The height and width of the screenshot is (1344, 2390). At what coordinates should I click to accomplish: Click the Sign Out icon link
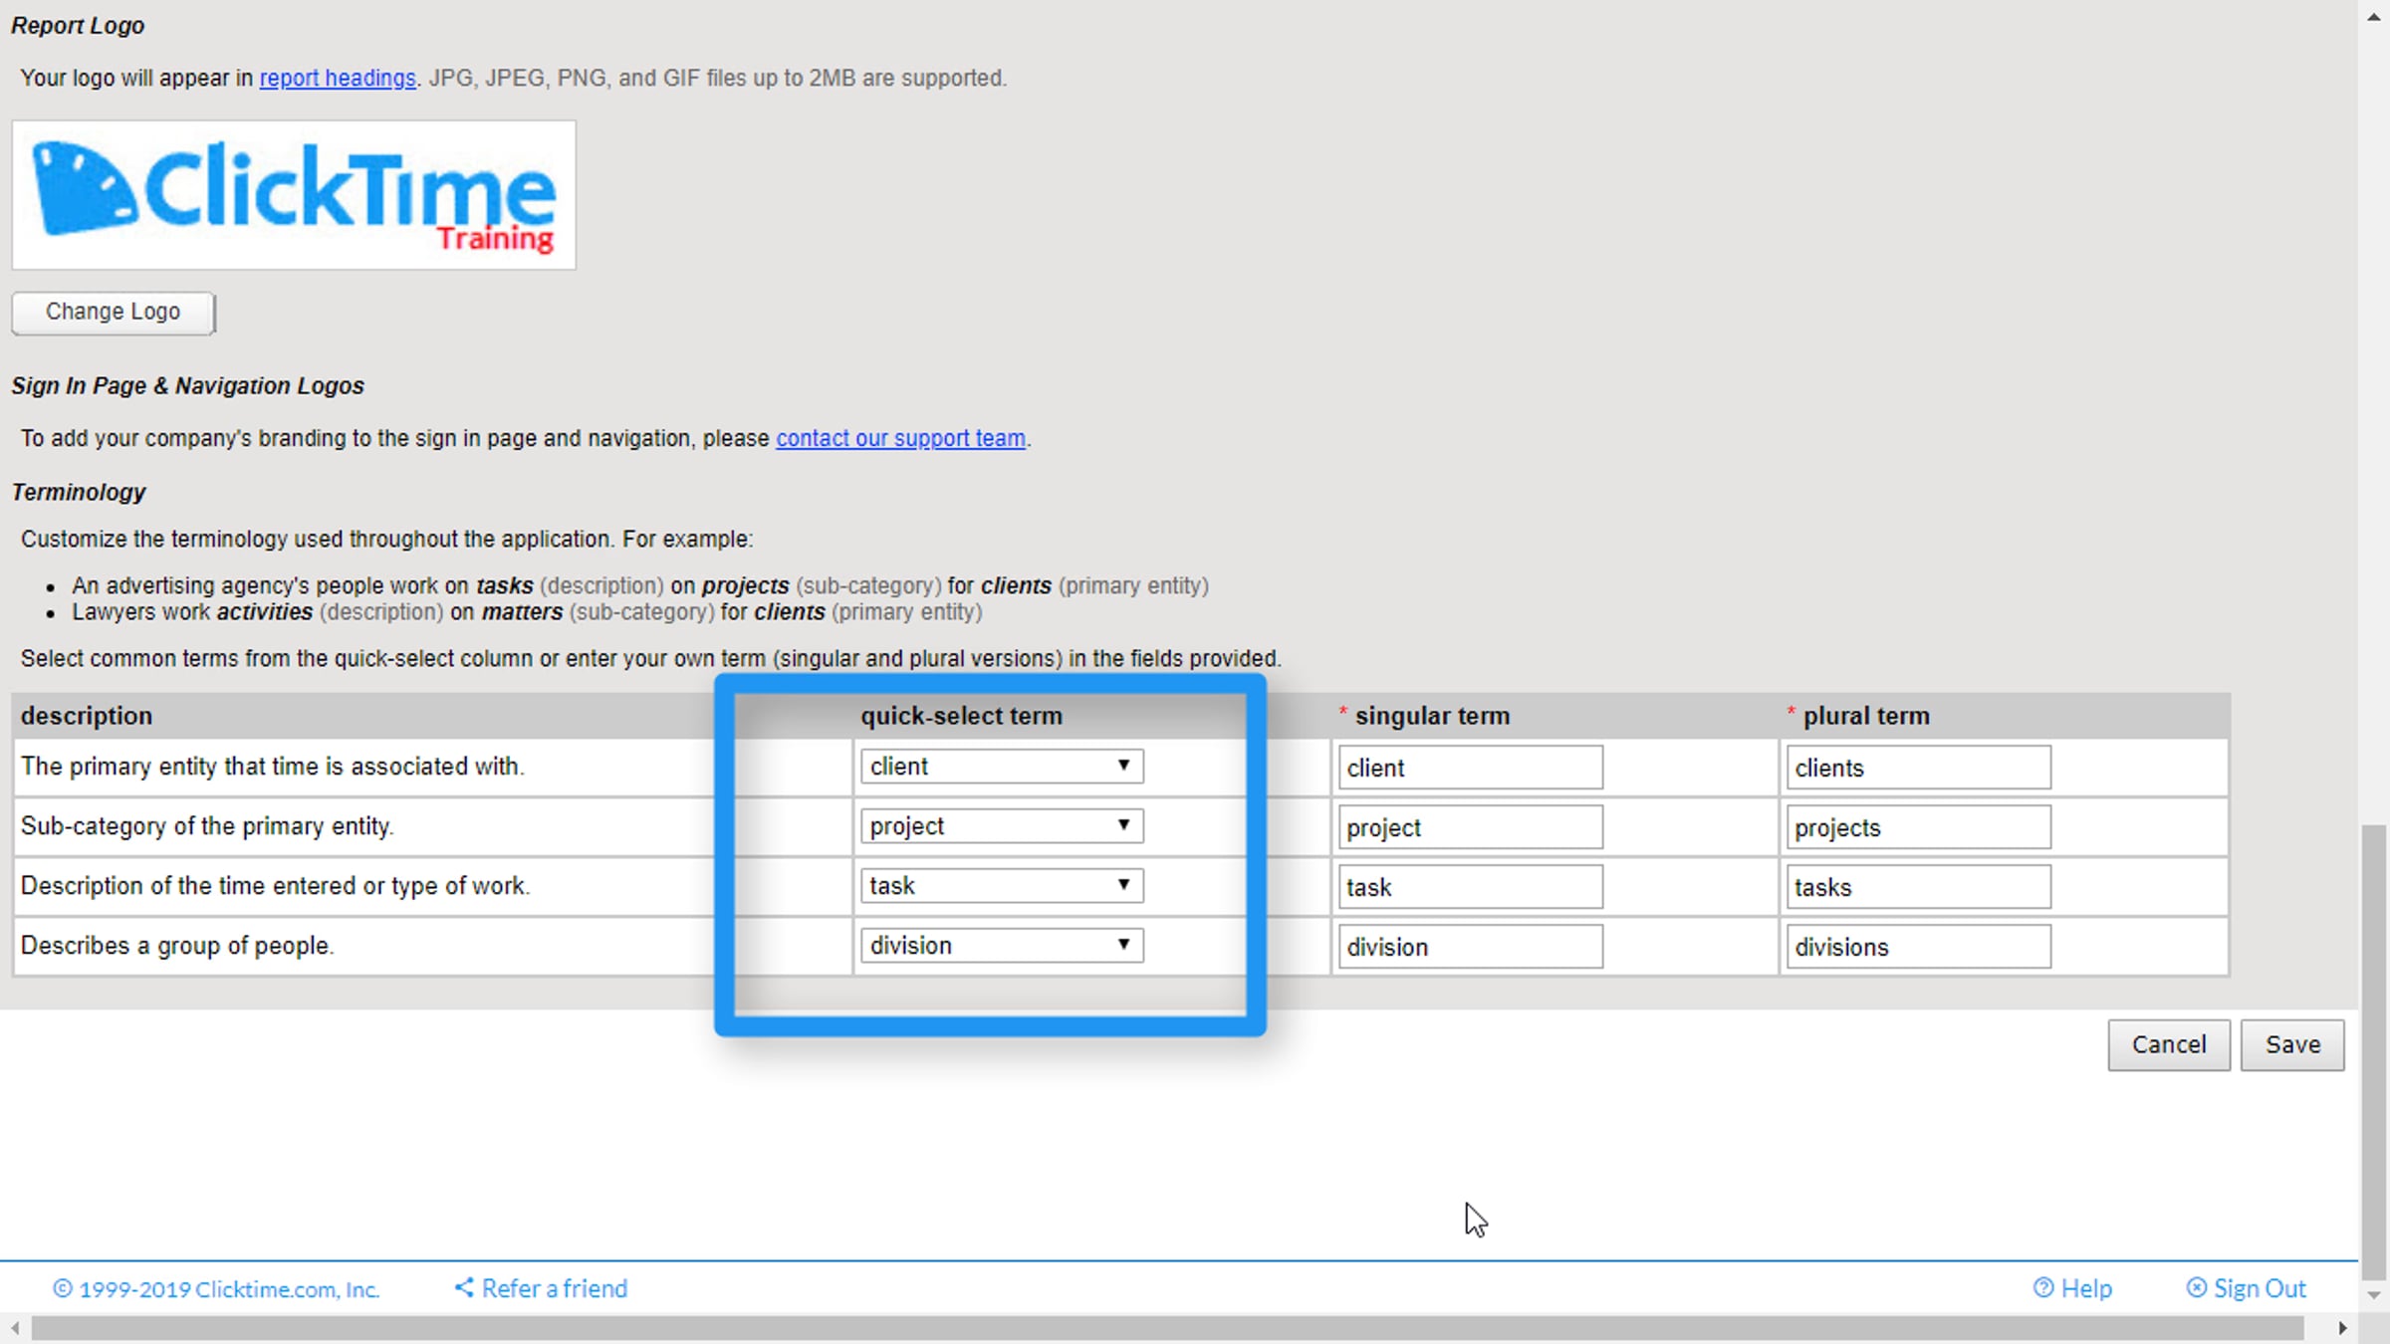(x=2196, y=1288)
